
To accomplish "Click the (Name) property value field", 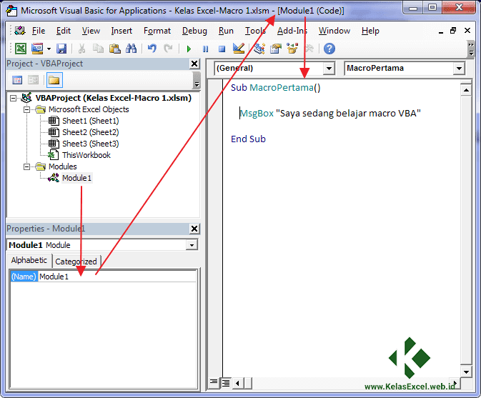I will pyautogui.click(x=117, y=277).
